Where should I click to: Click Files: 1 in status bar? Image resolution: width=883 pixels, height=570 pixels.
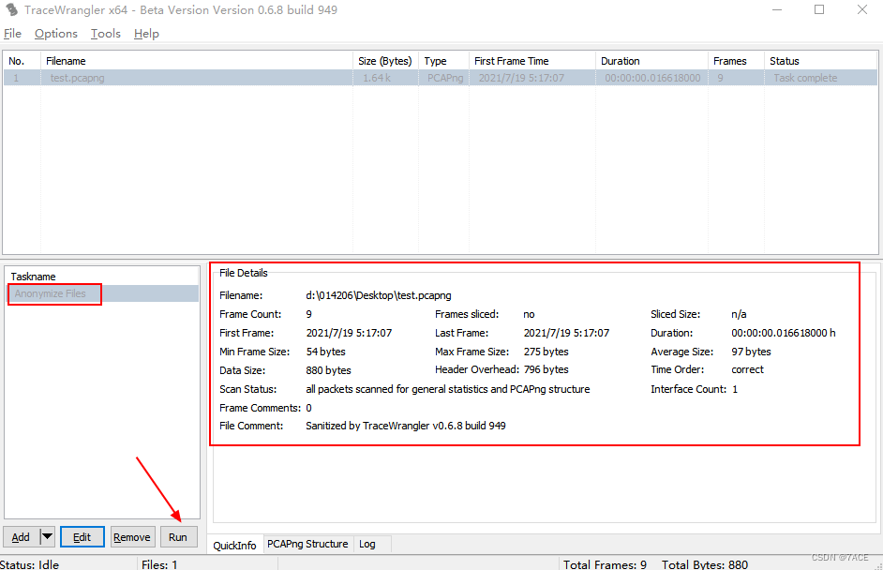pos(159,564)
